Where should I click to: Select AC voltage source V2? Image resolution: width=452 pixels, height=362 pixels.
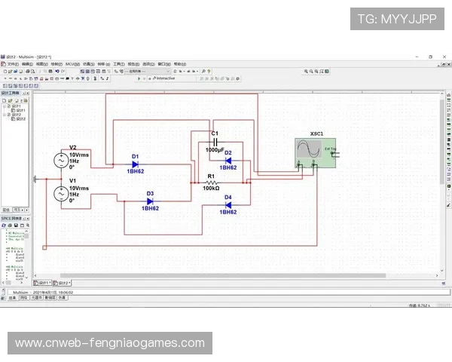60,160
